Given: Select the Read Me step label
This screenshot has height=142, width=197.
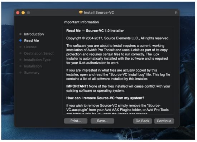Looking at the screenshot, I should [x=32, y=40].
